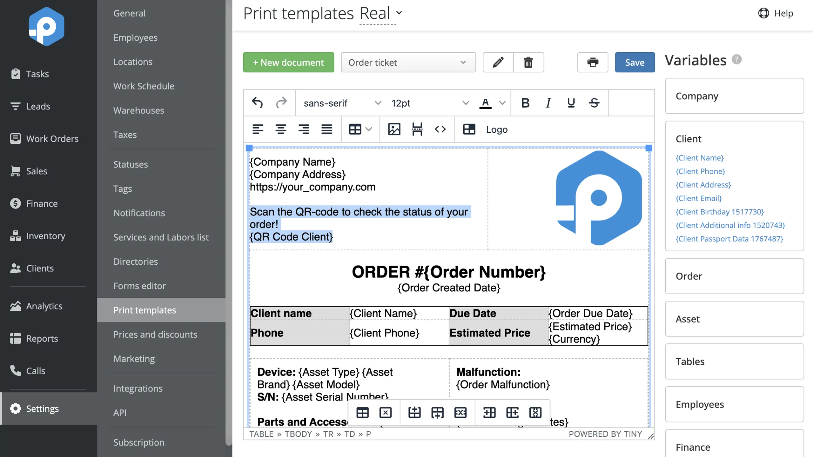Align text left
The height and width of the screenshot is (457, 813).
pyautogui.click(x=258, y=129)
